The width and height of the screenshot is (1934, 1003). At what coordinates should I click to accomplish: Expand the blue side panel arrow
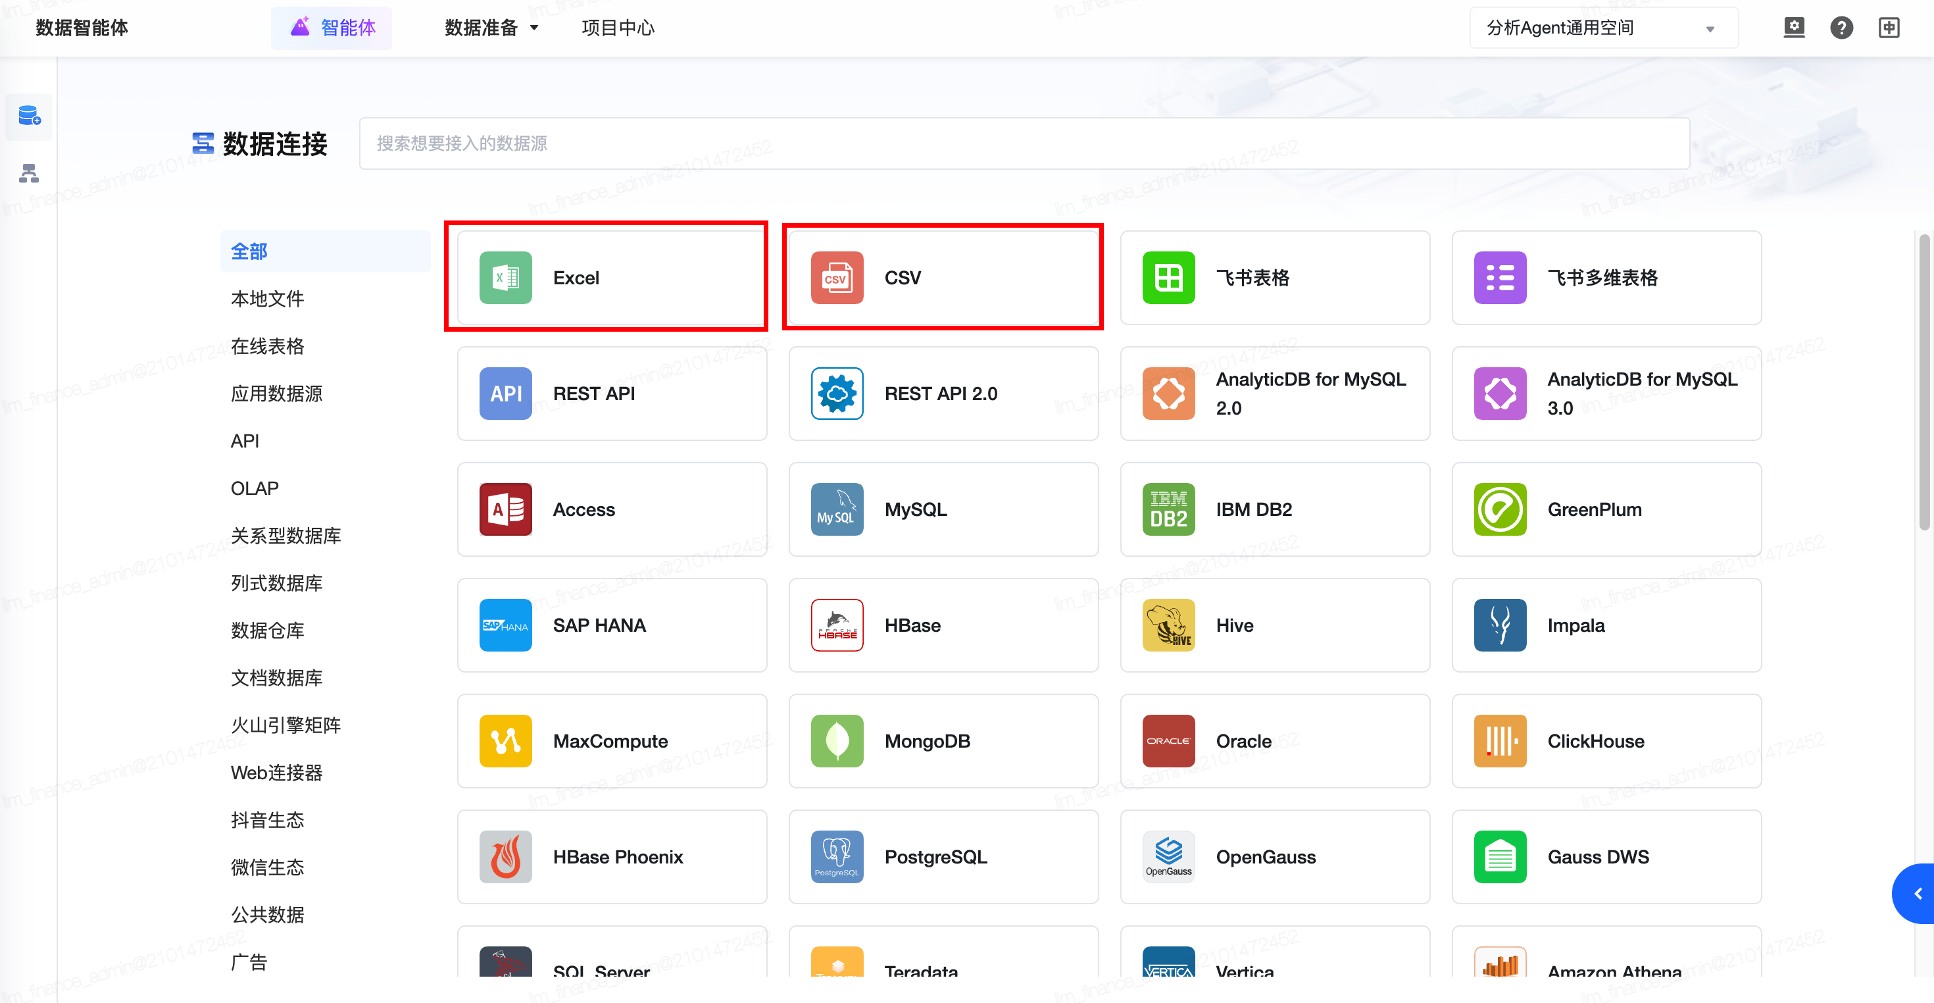pyautogui.click(x=1915, y=894)
